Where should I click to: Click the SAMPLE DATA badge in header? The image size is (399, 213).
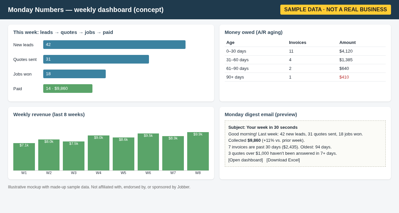click(x=335, y=10)
